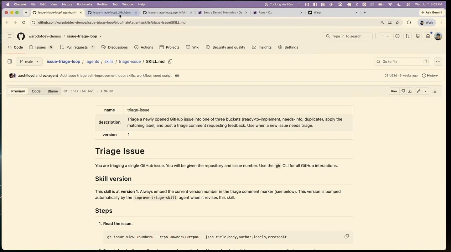Open the Actions tab
The image size is (451, 252).
point(144,47)
